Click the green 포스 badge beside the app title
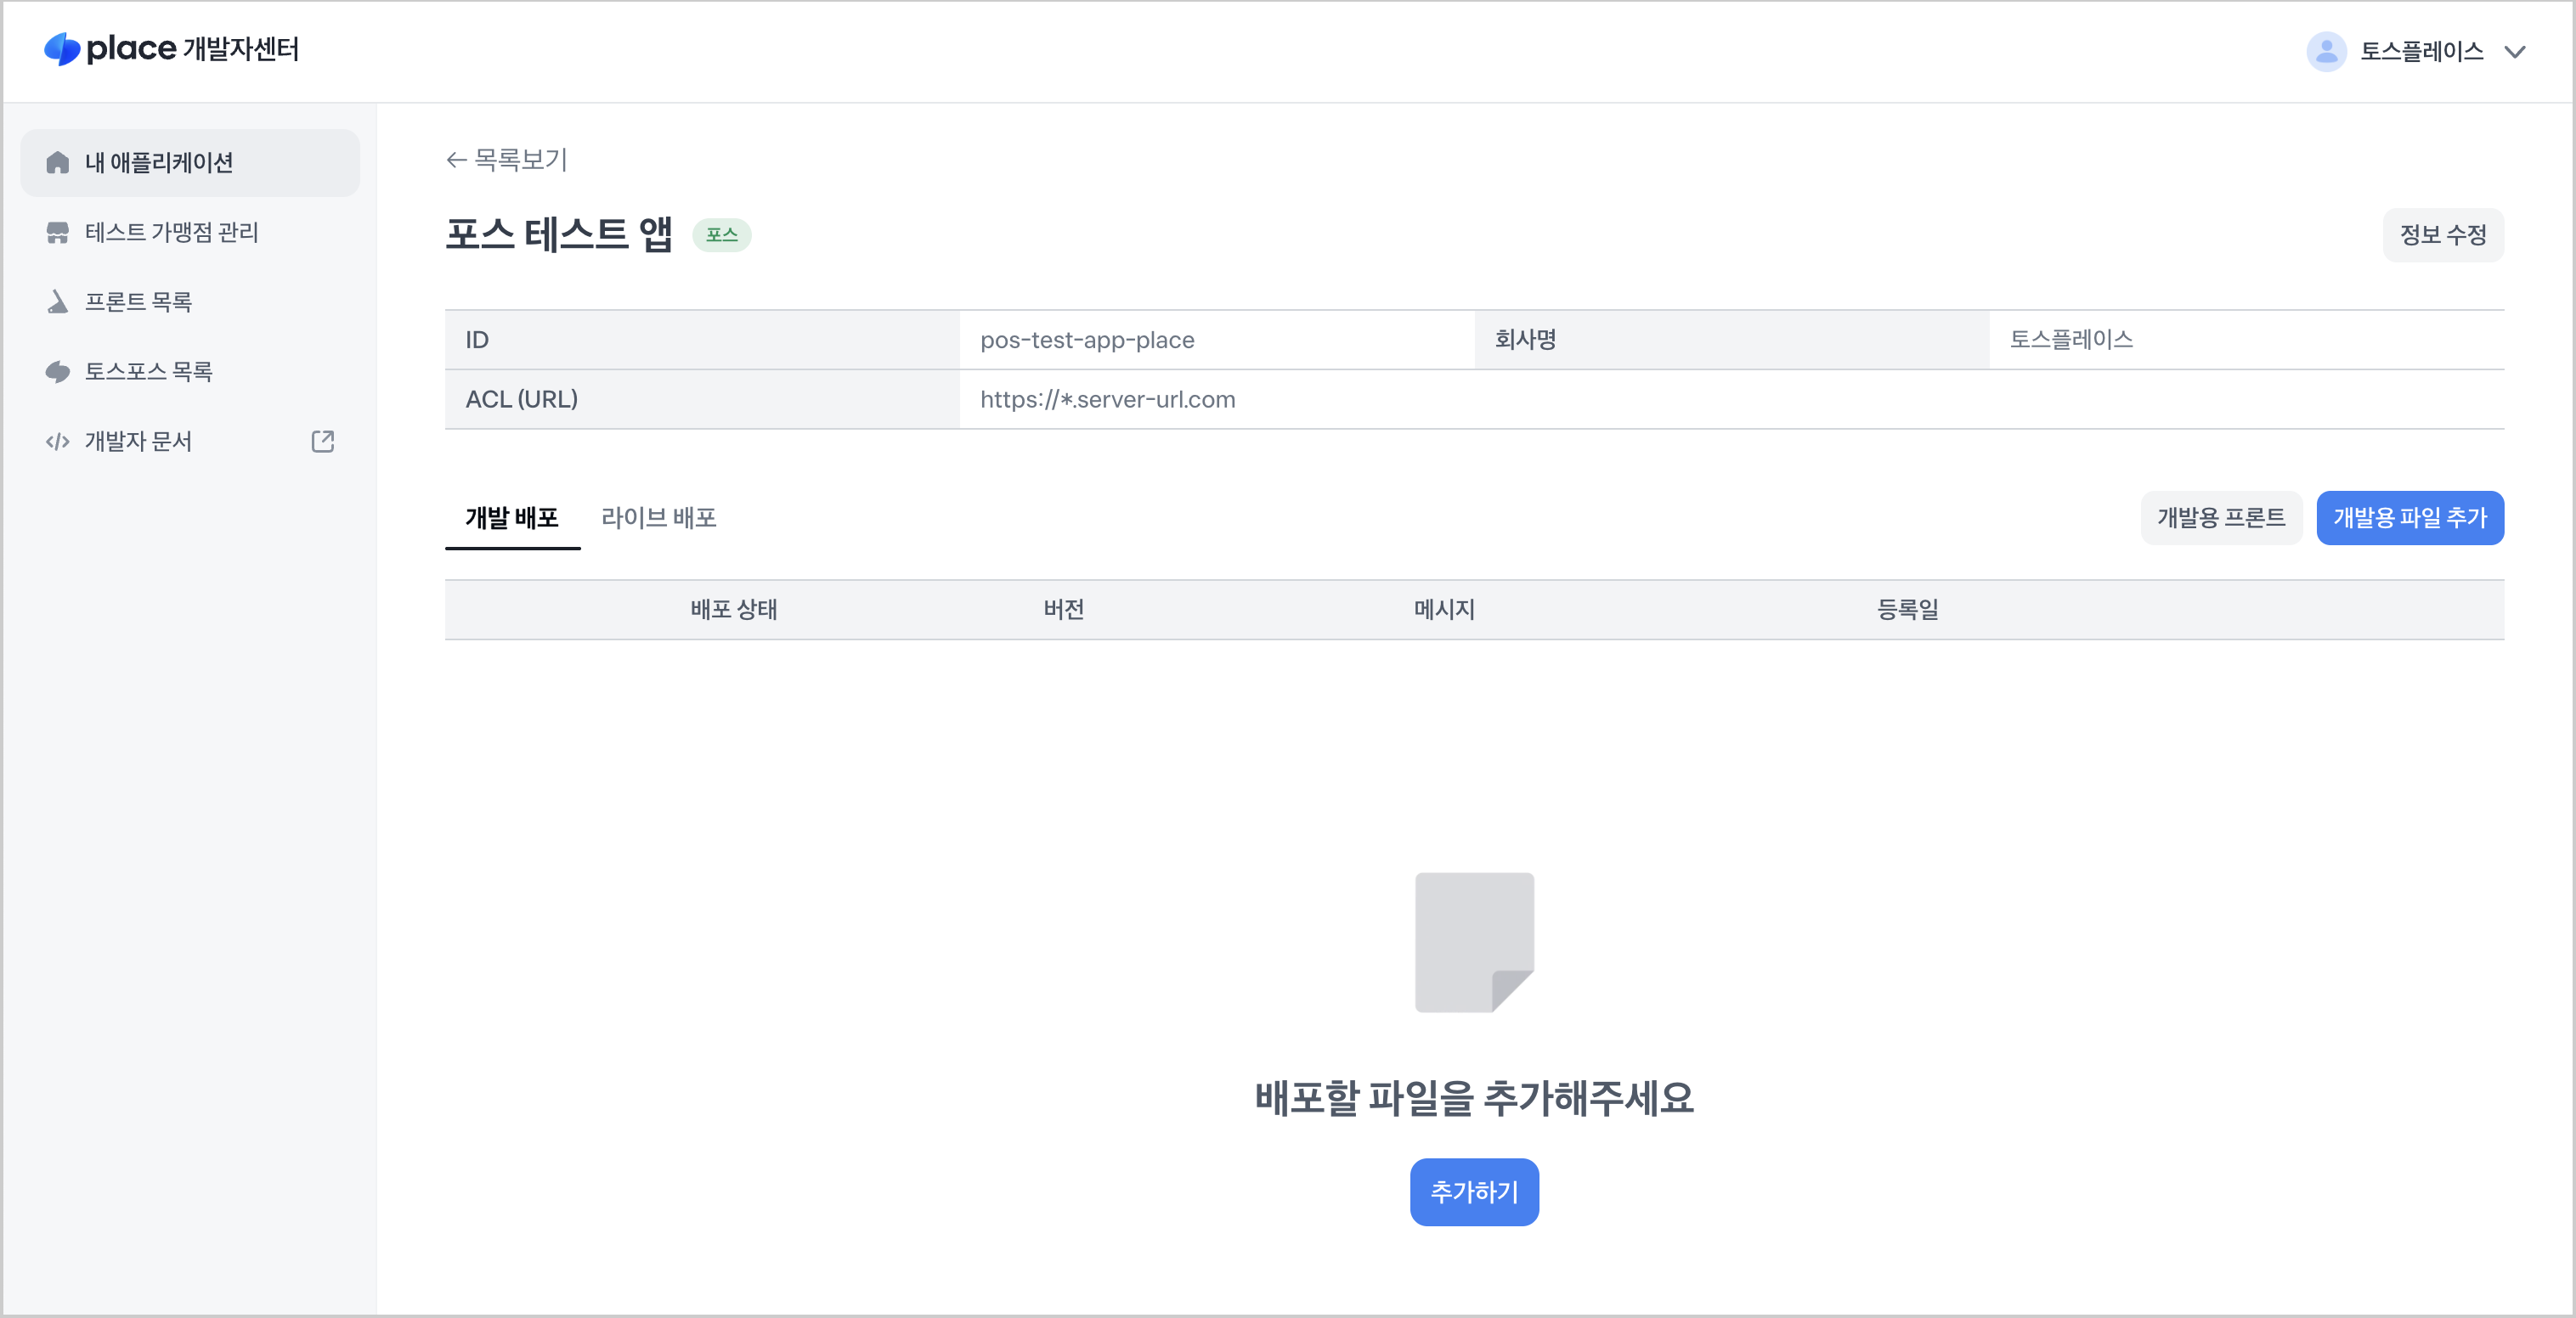This screenshot has width=2576, height=1318. pyautogui.click(x=723, y=235)
